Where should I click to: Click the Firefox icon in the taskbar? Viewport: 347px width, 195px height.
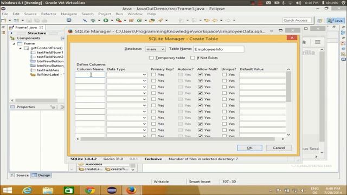131,190
